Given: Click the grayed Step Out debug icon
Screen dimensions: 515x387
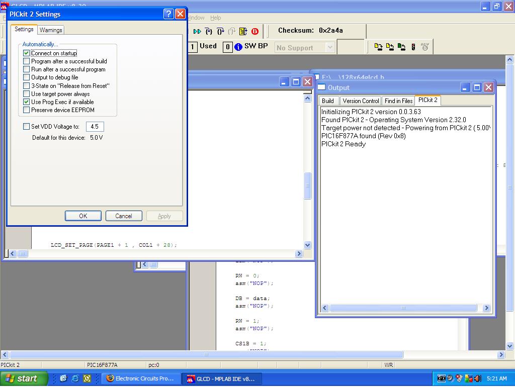Looking at the screenshot, I should 232,32.
